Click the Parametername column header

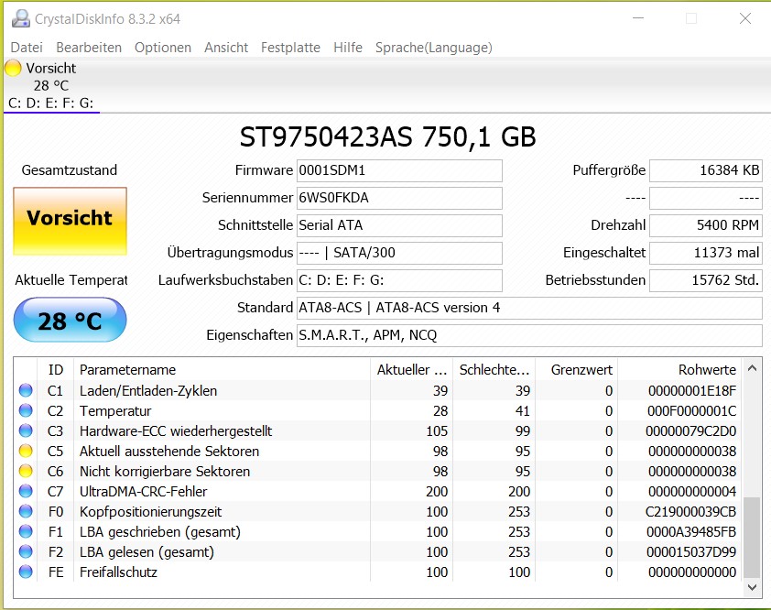click(x=222, y=370)
